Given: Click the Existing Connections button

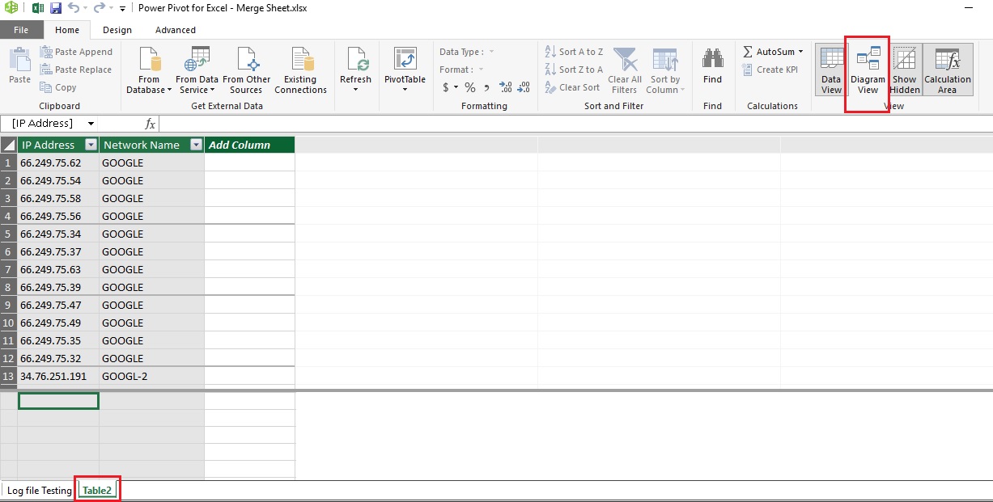Looking at the screenshot, I should (300, 70).
